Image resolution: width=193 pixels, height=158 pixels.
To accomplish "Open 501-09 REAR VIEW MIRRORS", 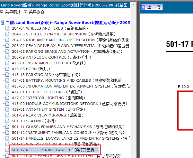I will pos(48,115).
